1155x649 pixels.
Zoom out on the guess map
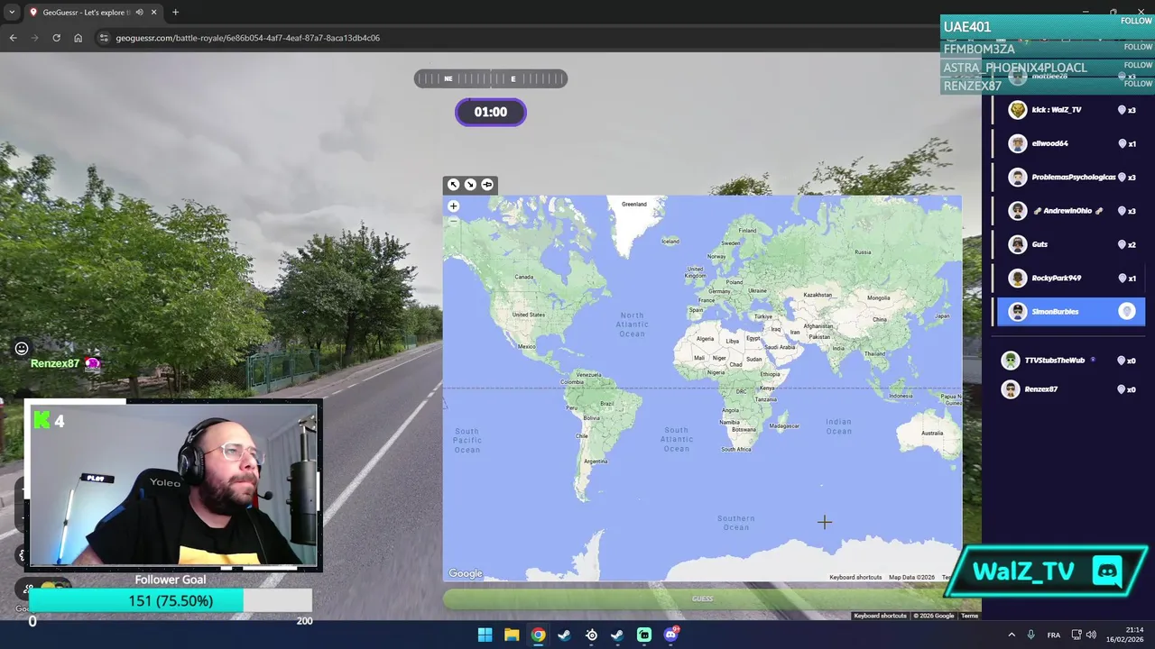[454, 221]
